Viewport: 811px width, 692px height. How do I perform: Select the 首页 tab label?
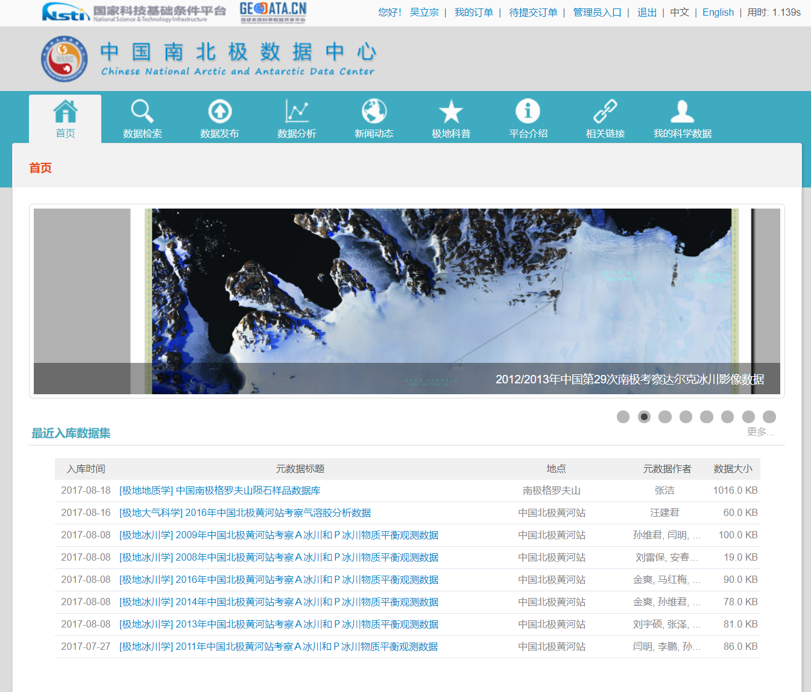point(65,133)
